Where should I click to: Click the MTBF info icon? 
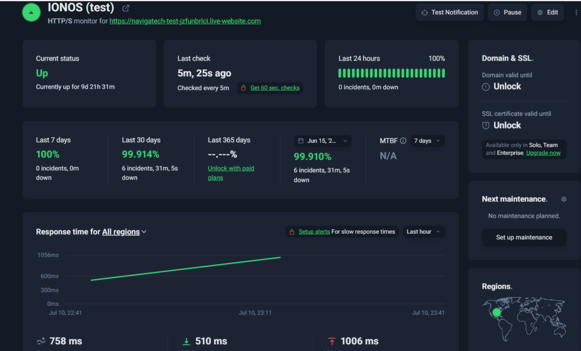[x=403, y=141]
